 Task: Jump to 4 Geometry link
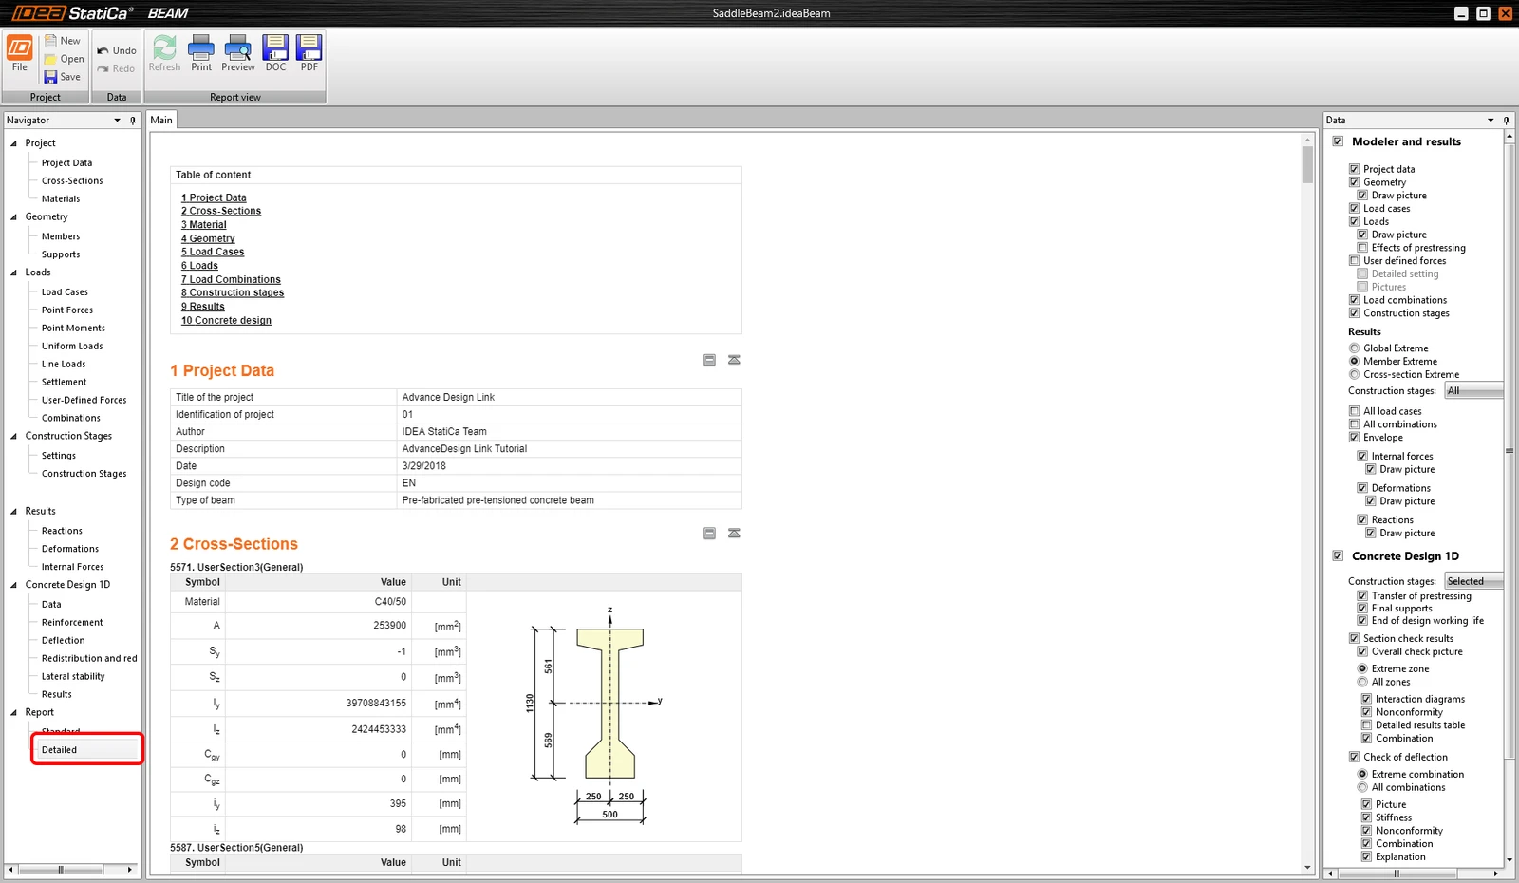tap(208, 239)
